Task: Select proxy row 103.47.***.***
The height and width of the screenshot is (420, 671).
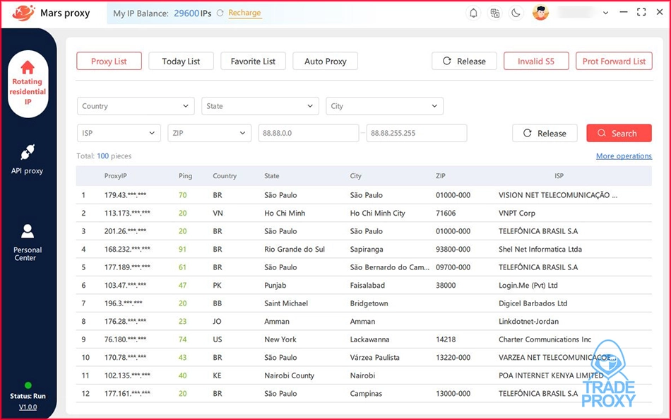Action: 364,285
